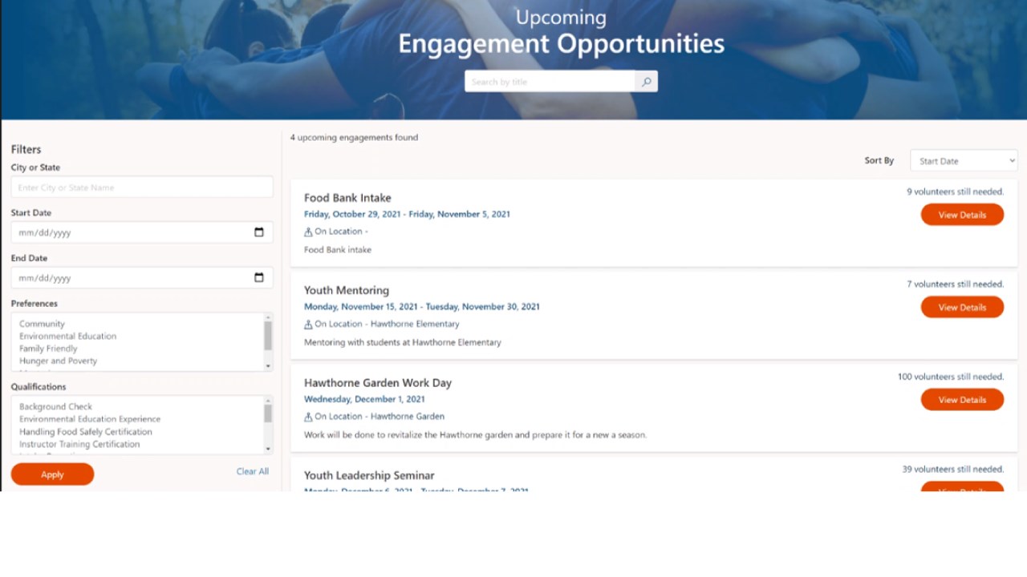Image resolution: width=1027 pixels, height=577 pixels.
Task: Click 'On Location - Hawthorne Garden' text
Action: [x=380, y=417]
